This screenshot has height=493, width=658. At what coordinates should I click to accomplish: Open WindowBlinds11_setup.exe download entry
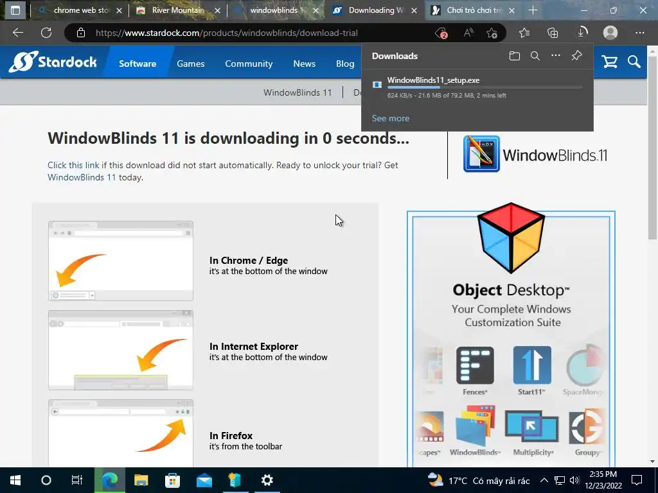coord(477,87)
